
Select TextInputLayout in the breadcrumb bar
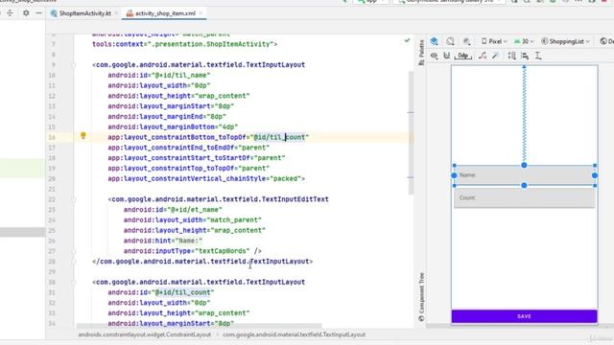(x=294, y=334)
